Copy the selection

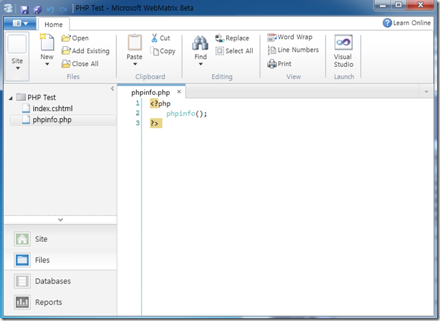pos(163,51)
